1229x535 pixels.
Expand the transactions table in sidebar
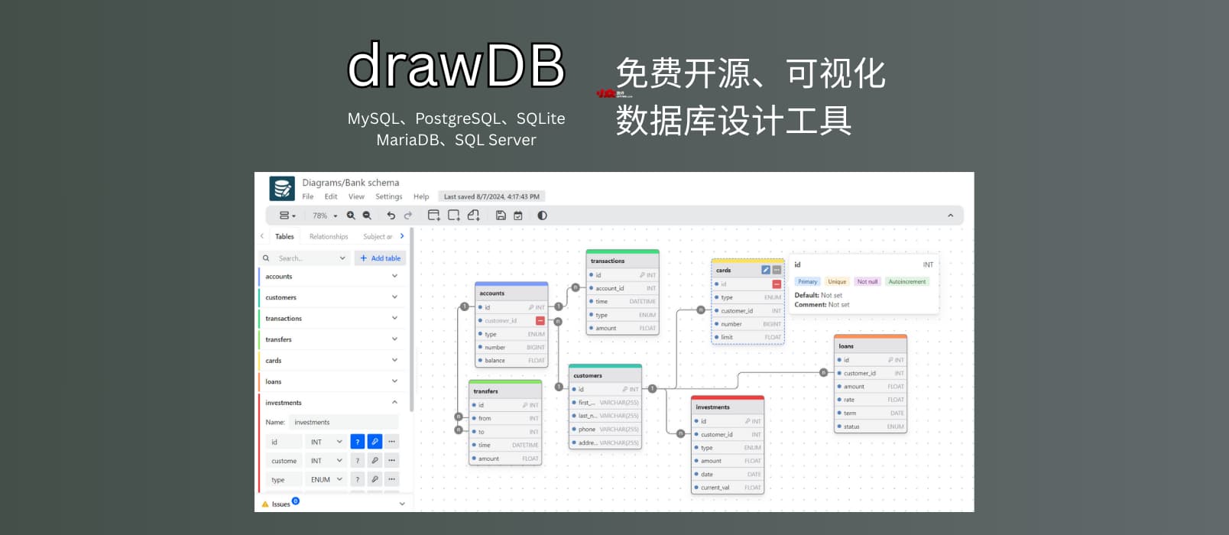tap(394, 318)
